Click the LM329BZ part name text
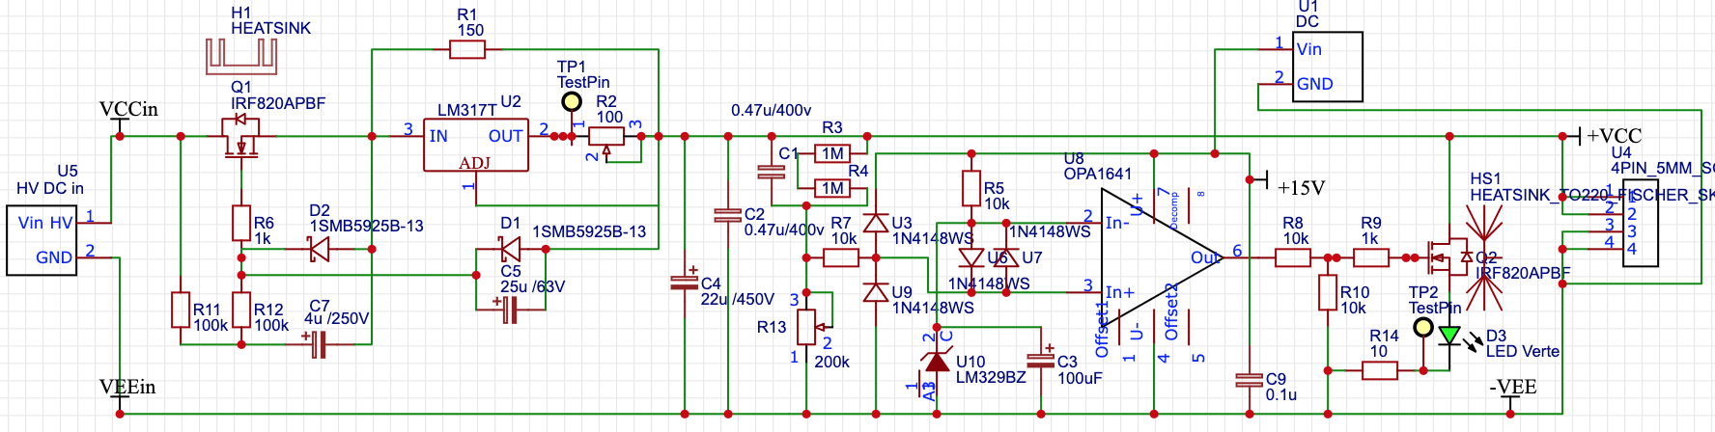Viewport: 1715px width, 432px height. point(991,377)
